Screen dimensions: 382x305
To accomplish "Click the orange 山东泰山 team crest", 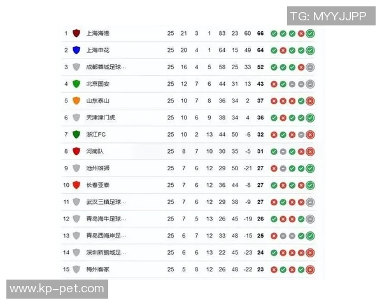I will point(76,100).
